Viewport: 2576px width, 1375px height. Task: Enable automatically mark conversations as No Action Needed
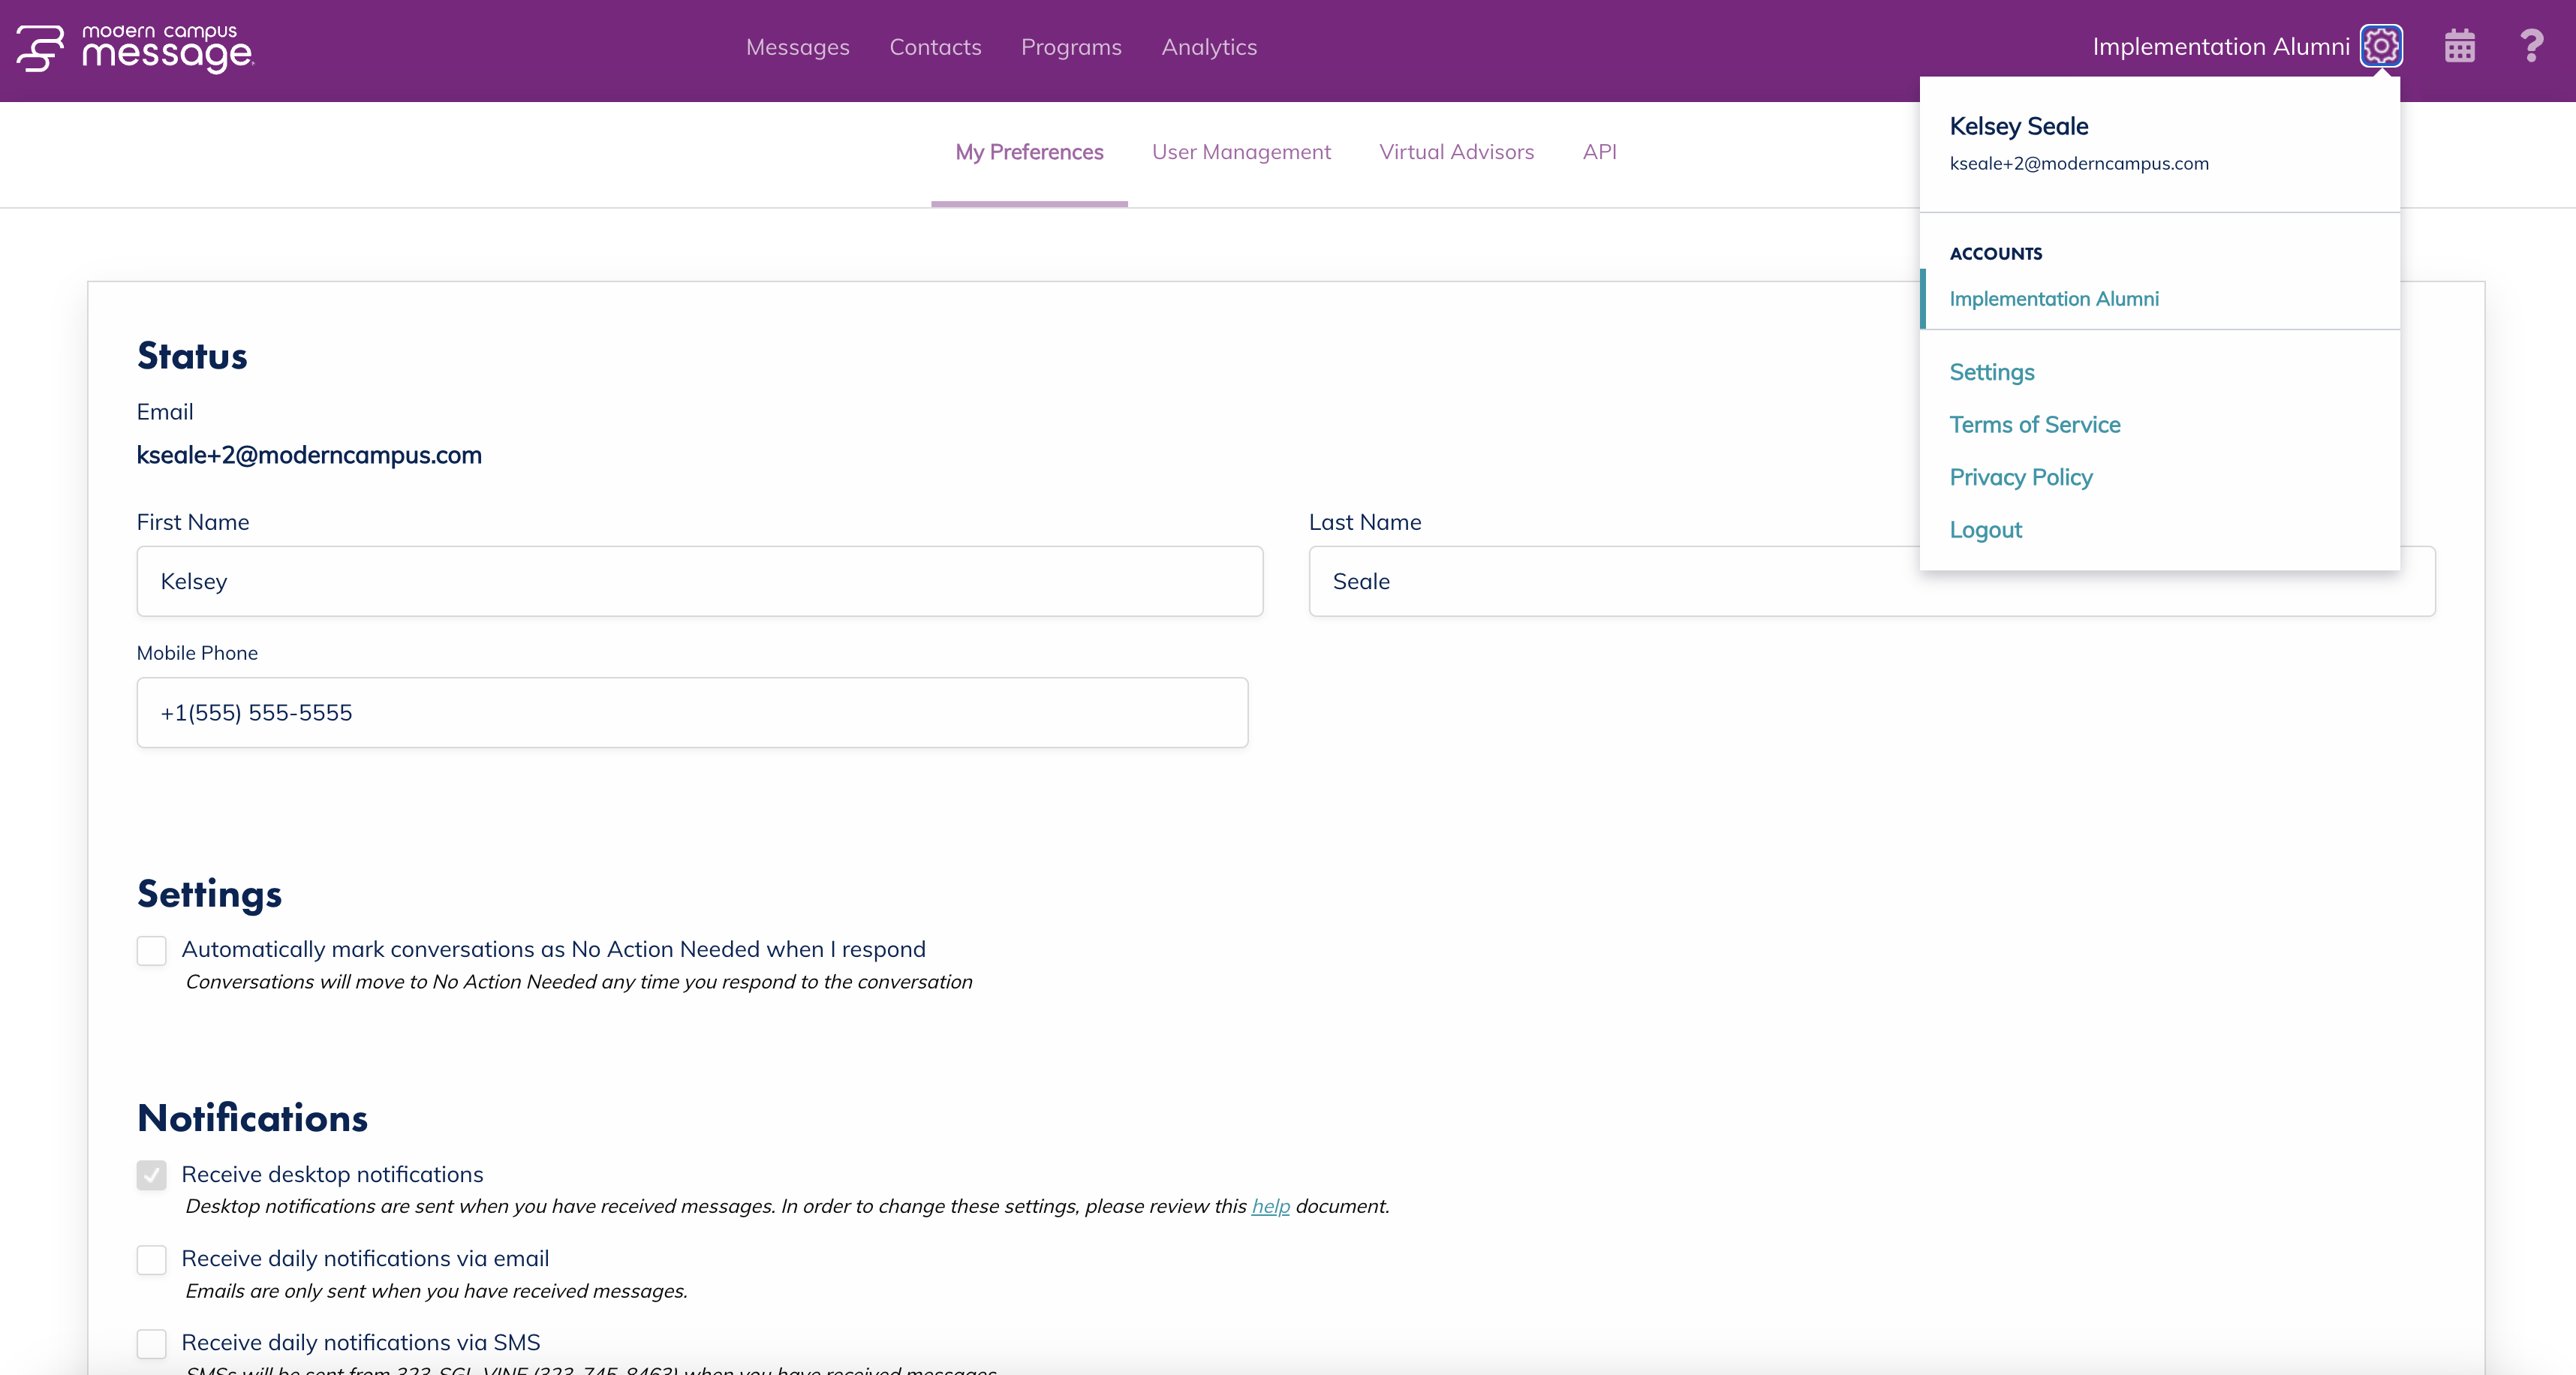point(151,950)
